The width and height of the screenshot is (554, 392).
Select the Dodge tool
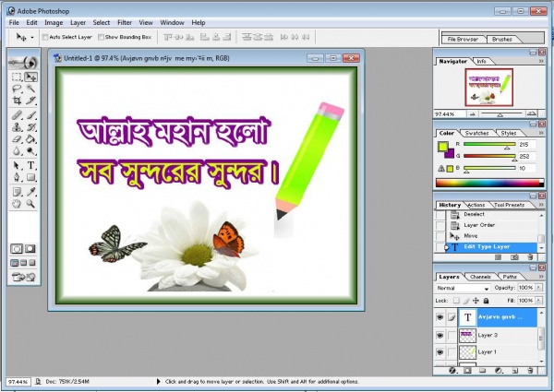point(31,151)
